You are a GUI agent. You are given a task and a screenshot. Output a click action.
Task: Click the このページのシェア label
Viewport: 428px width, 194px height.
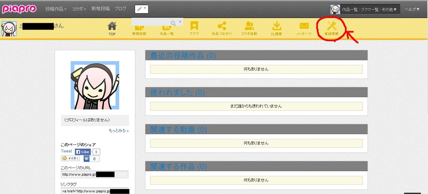(78, 145)
